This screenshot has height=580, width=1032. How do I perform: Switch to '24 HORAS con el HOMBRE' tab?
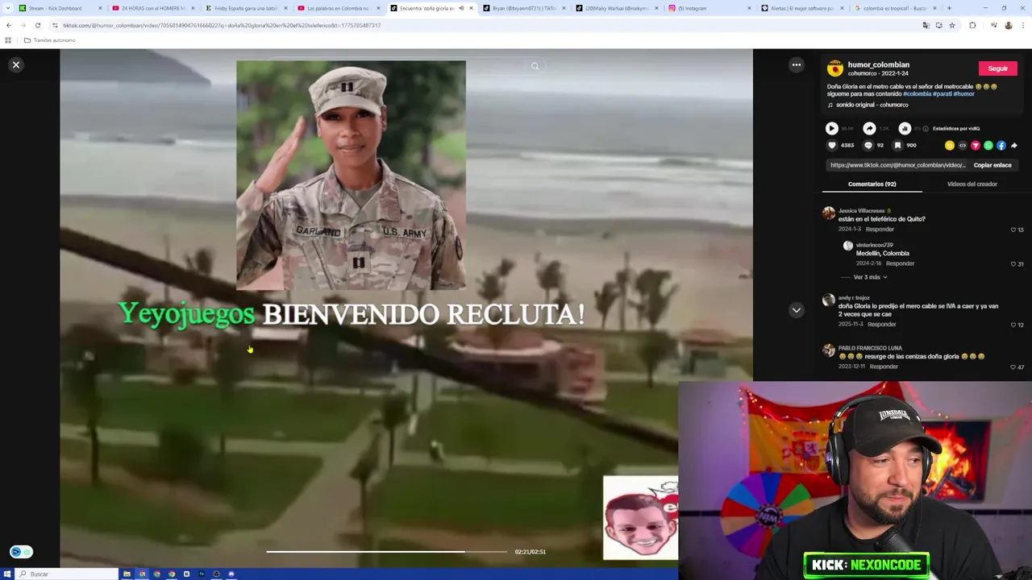(x=153, y=8)
